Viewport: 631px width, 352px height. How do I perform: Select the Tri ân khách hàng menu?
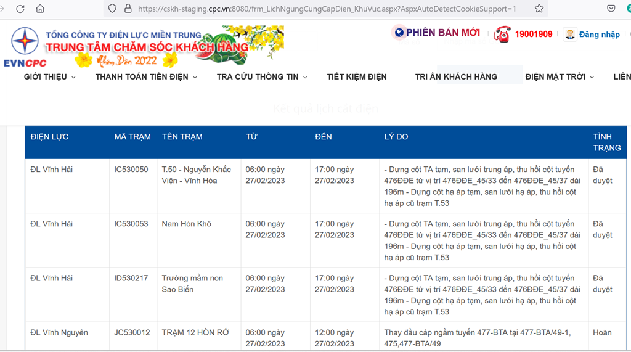pos(456,76)
